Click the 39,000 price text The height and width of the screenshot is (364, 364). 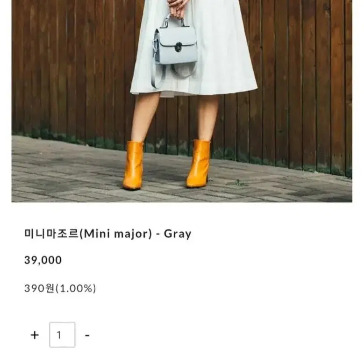pyautogui.click(x=43, y=260)
